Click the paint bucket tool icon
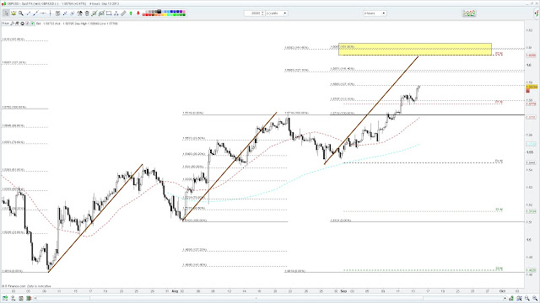Image resolution: width=540 pixels, height=303 pixels. pyautogui.click(x=79, y=13)
